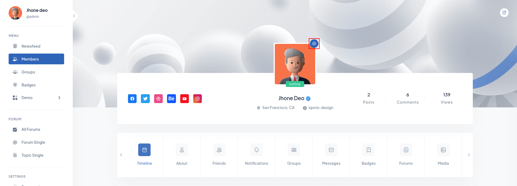
Task: Click the green online status badge
Action: point(295,84)
